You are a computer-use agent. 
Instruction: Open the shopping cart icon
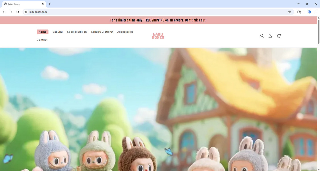click(279, 36)
